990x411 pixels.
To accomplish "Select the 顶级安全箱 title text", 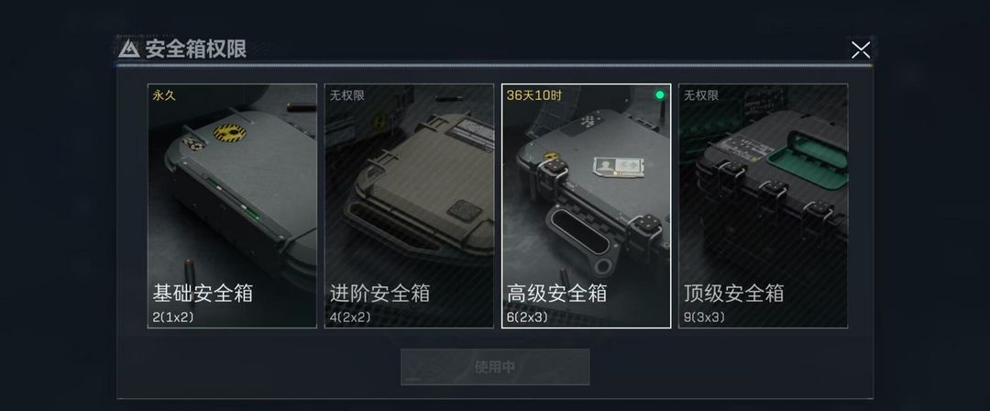I will click(x=733, y=293).
